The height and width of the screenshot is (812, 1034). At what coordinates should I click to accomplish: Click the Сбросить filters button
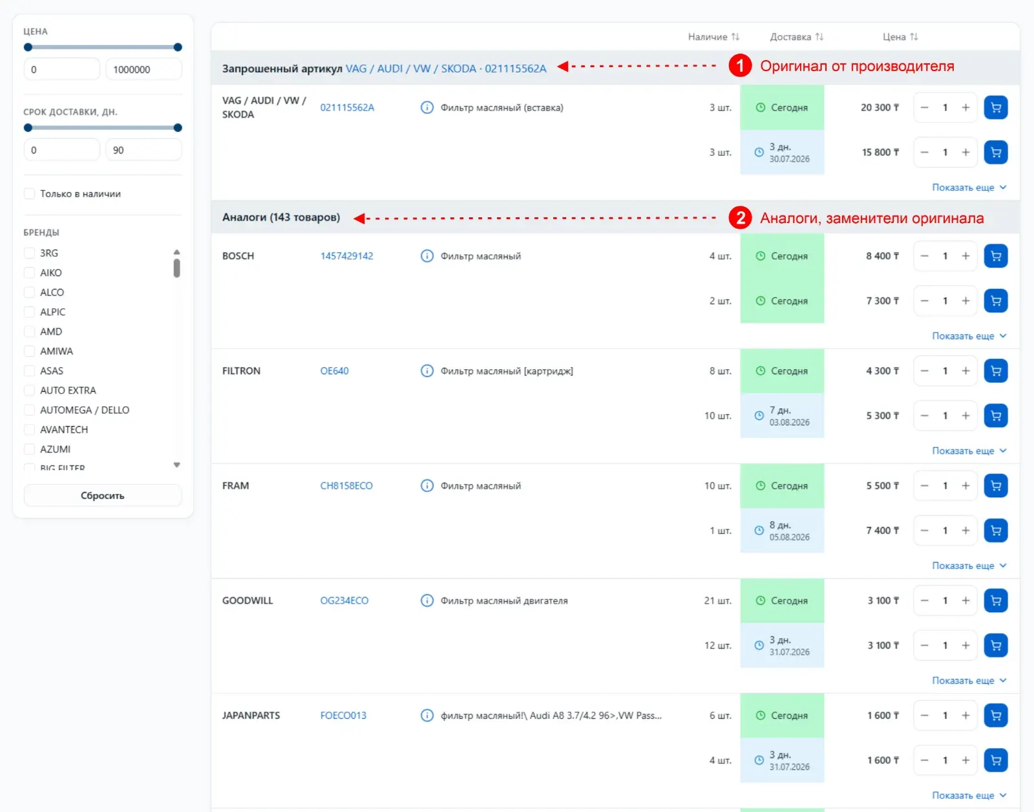pos(103,496)
